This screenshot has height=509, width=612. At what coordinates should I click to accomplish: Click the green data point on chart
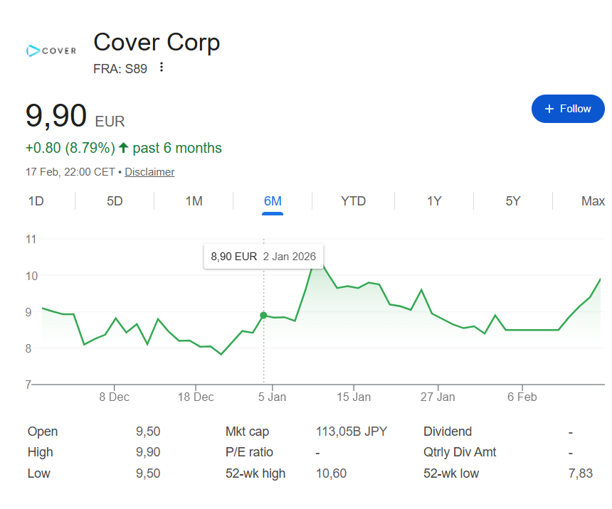pyautogui.click(x=263, y=315)
